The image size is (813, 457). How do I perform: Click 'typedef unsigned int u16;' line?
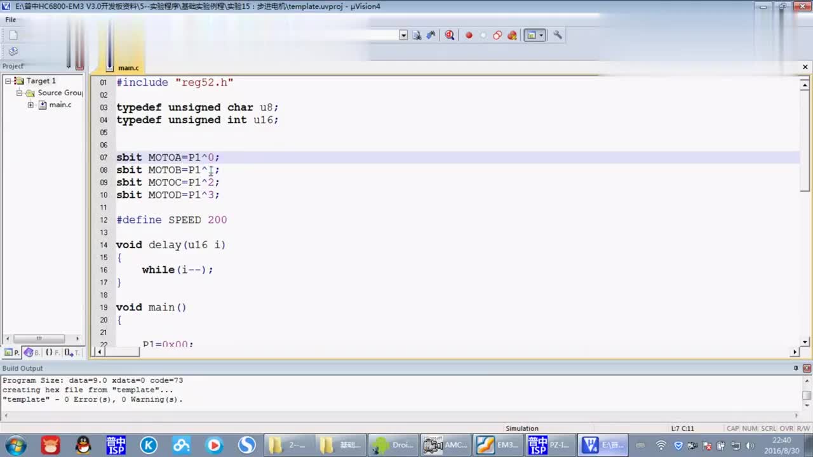pos(198,120)
